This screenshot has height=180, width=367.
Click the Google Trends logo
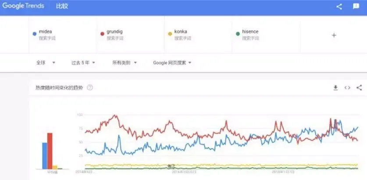point(23,6)
